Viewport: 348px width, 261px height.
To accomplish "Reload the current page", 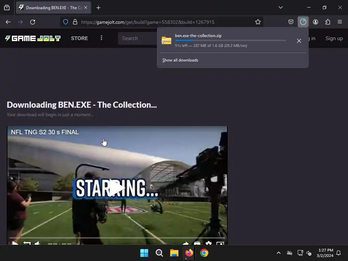I will 33,22.
